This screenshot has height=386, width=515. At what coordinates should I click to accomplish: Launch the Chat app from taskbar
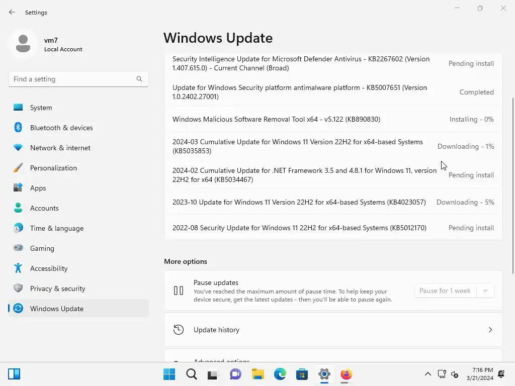tap(235, 374)
